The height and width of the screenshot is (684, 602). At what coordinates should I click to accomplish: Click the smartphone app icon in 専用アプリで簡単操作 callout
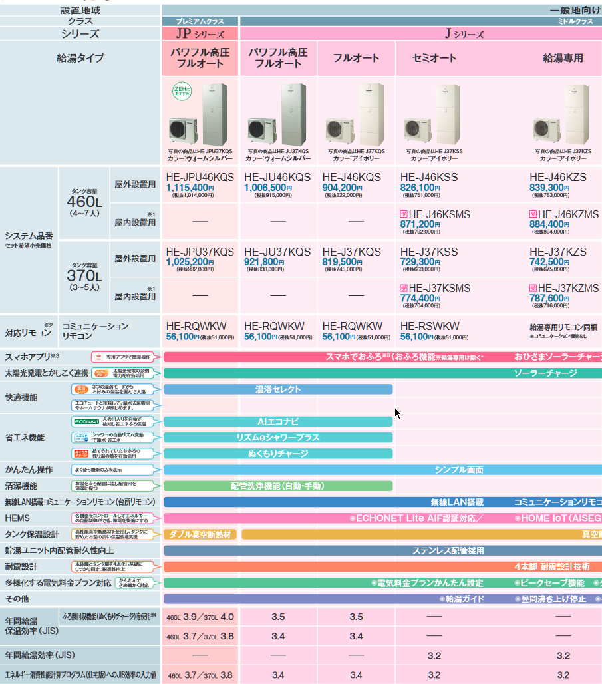tap(98, 357)
